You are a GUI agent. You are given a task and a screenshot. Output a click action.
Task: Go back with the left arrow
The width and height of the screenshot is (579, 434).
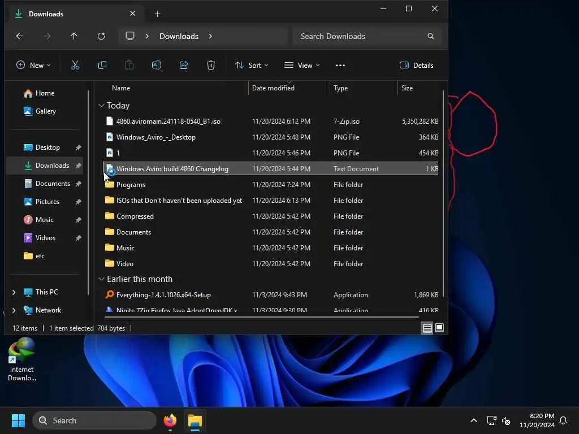pyautogui.click(x=20, y=36)
